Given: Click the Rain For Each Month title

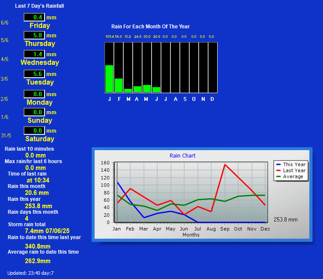Looking at the screenshot, I should coord(150,27).
